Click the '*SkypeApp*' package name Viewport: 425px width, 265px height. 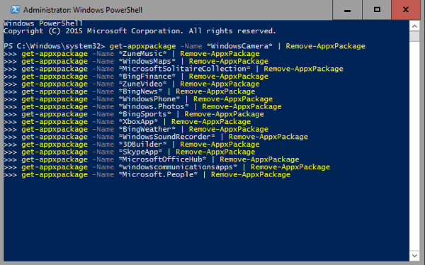tap(140, 152)
